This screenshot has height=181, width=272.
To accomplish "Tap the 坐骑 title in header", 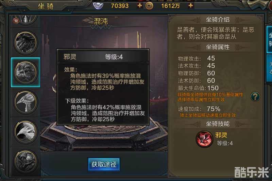I will click(x=46, y=6).
